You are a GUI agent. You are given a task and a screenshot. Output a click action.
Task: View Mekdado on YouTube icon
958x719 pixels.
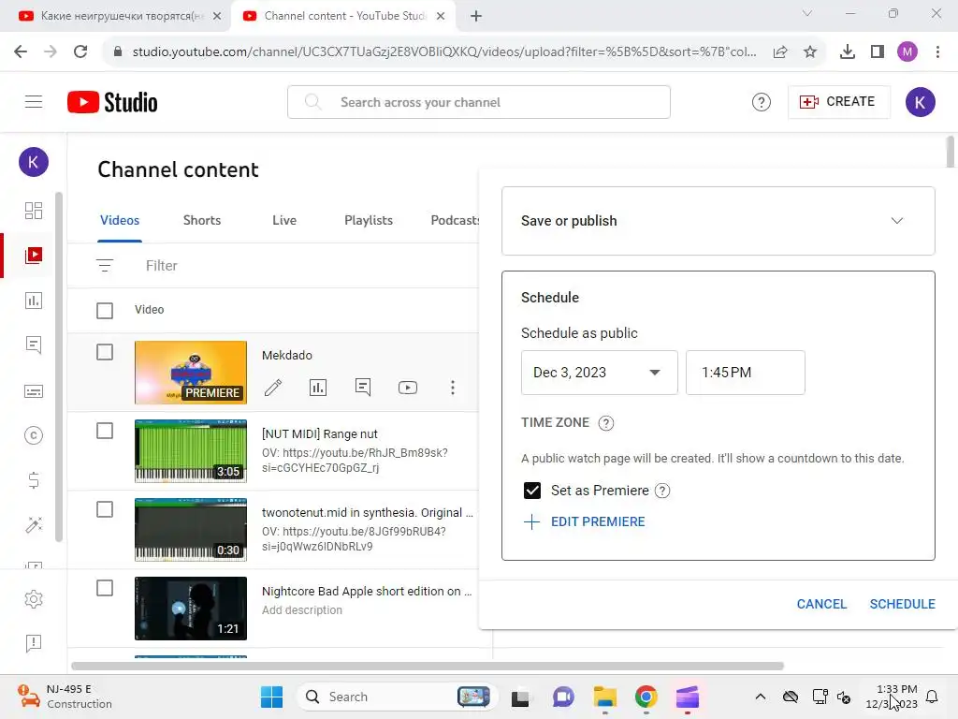[x=408, y=388]
